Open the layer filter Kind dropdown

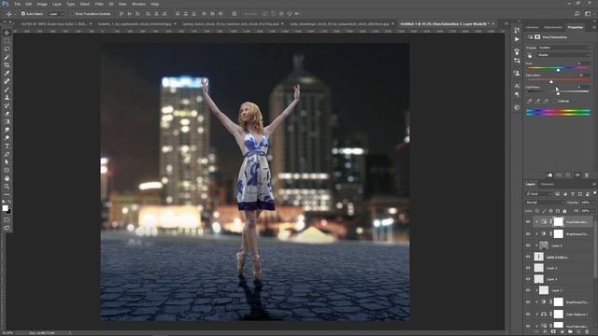pos(539,194)
